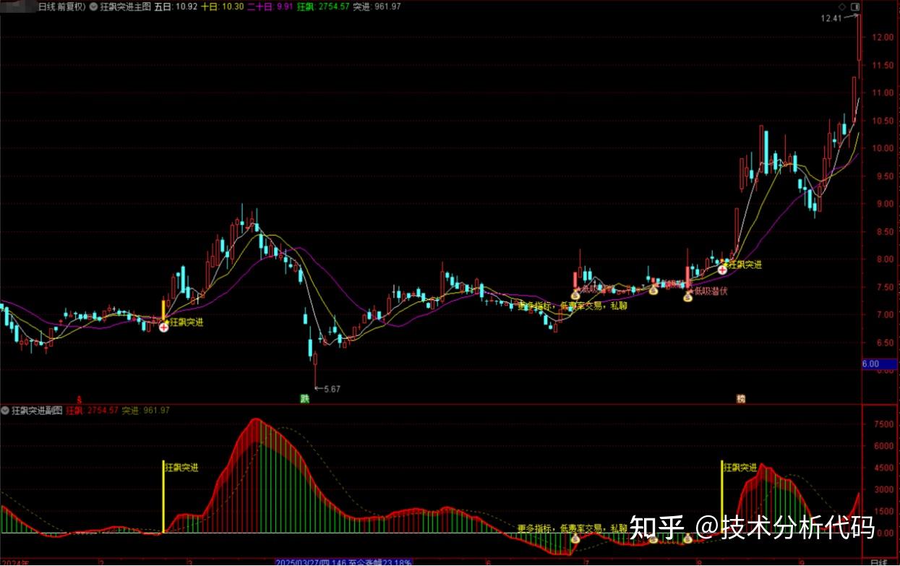The width and height of the screenshot is (900, 566).
Task: Click the green 跳 event marker
Action: (305, 398)
